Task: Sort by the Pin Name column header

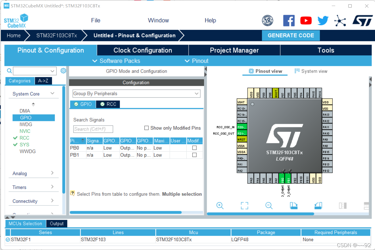Action: [78, 141]
